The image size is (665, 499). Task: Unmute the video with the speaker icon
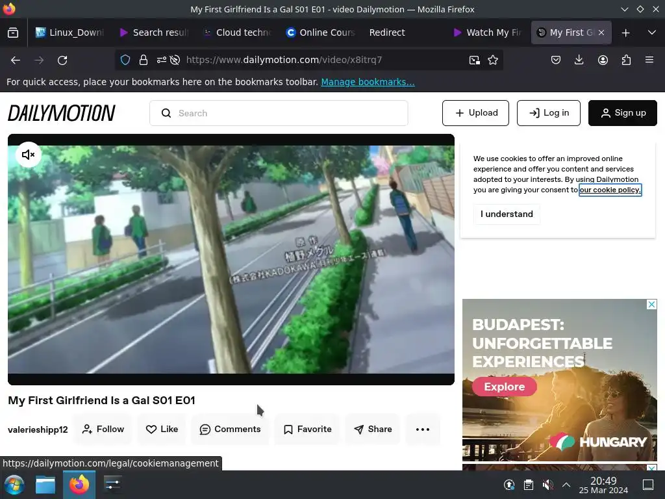click(x=28, y=155)
